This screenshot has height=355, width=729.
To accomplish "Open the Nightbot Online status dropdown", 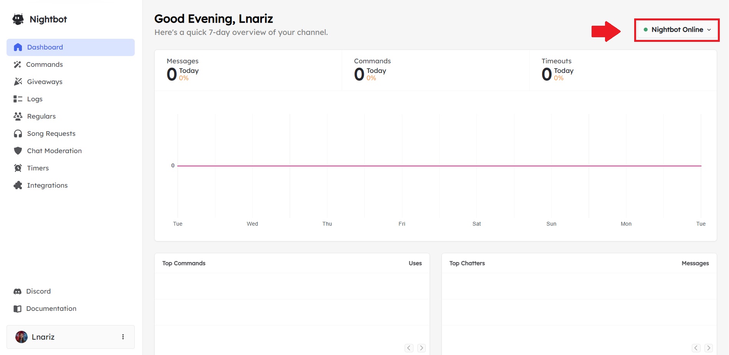I will [677, 30].
